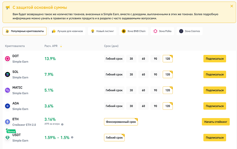
Task: Select Гибкий срок for MATIC
Action: (114, 90)
